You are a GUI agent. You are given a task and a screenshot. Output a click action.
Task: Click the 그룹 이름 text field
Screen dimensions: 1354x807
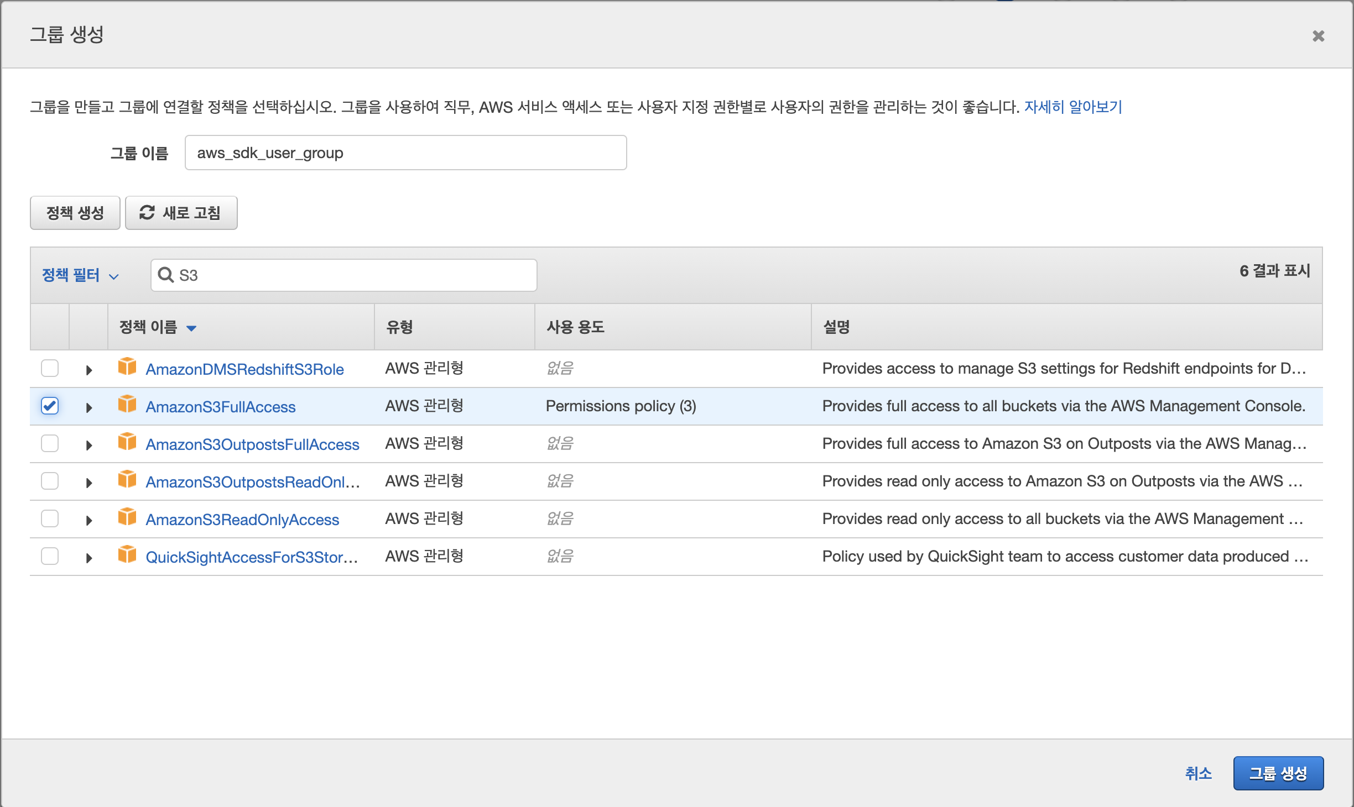pos(405,153)
